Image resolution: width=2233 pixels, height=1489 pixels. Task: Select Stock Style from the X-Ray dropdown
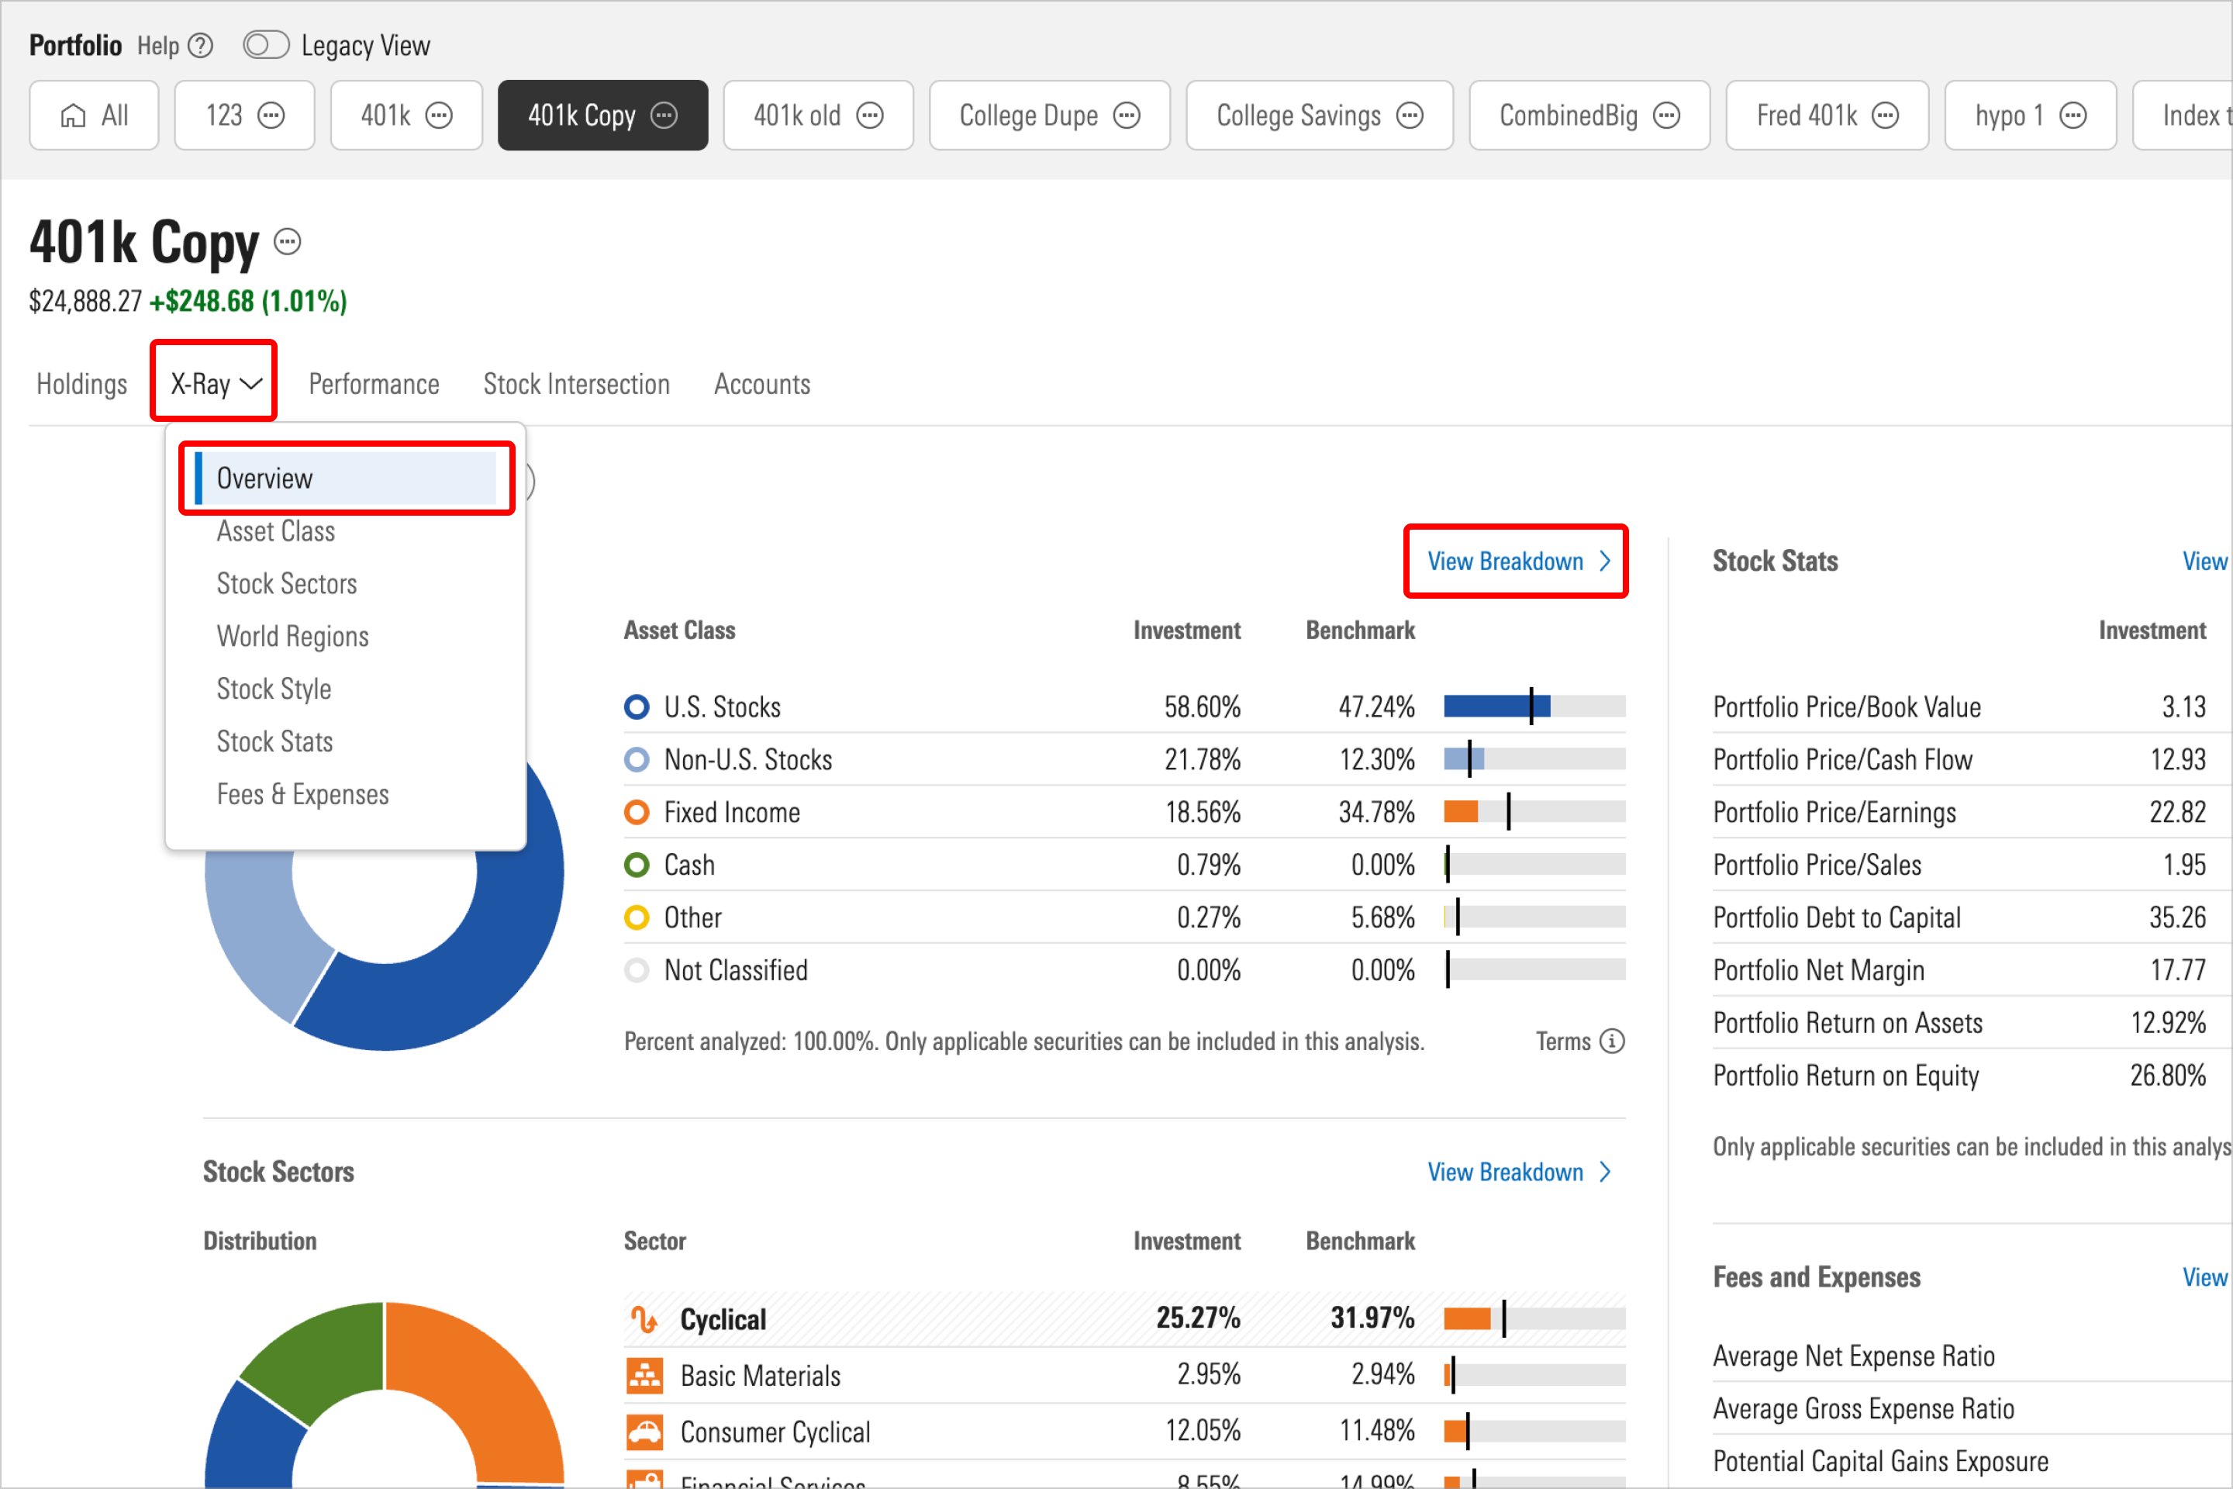pos(274,689)
